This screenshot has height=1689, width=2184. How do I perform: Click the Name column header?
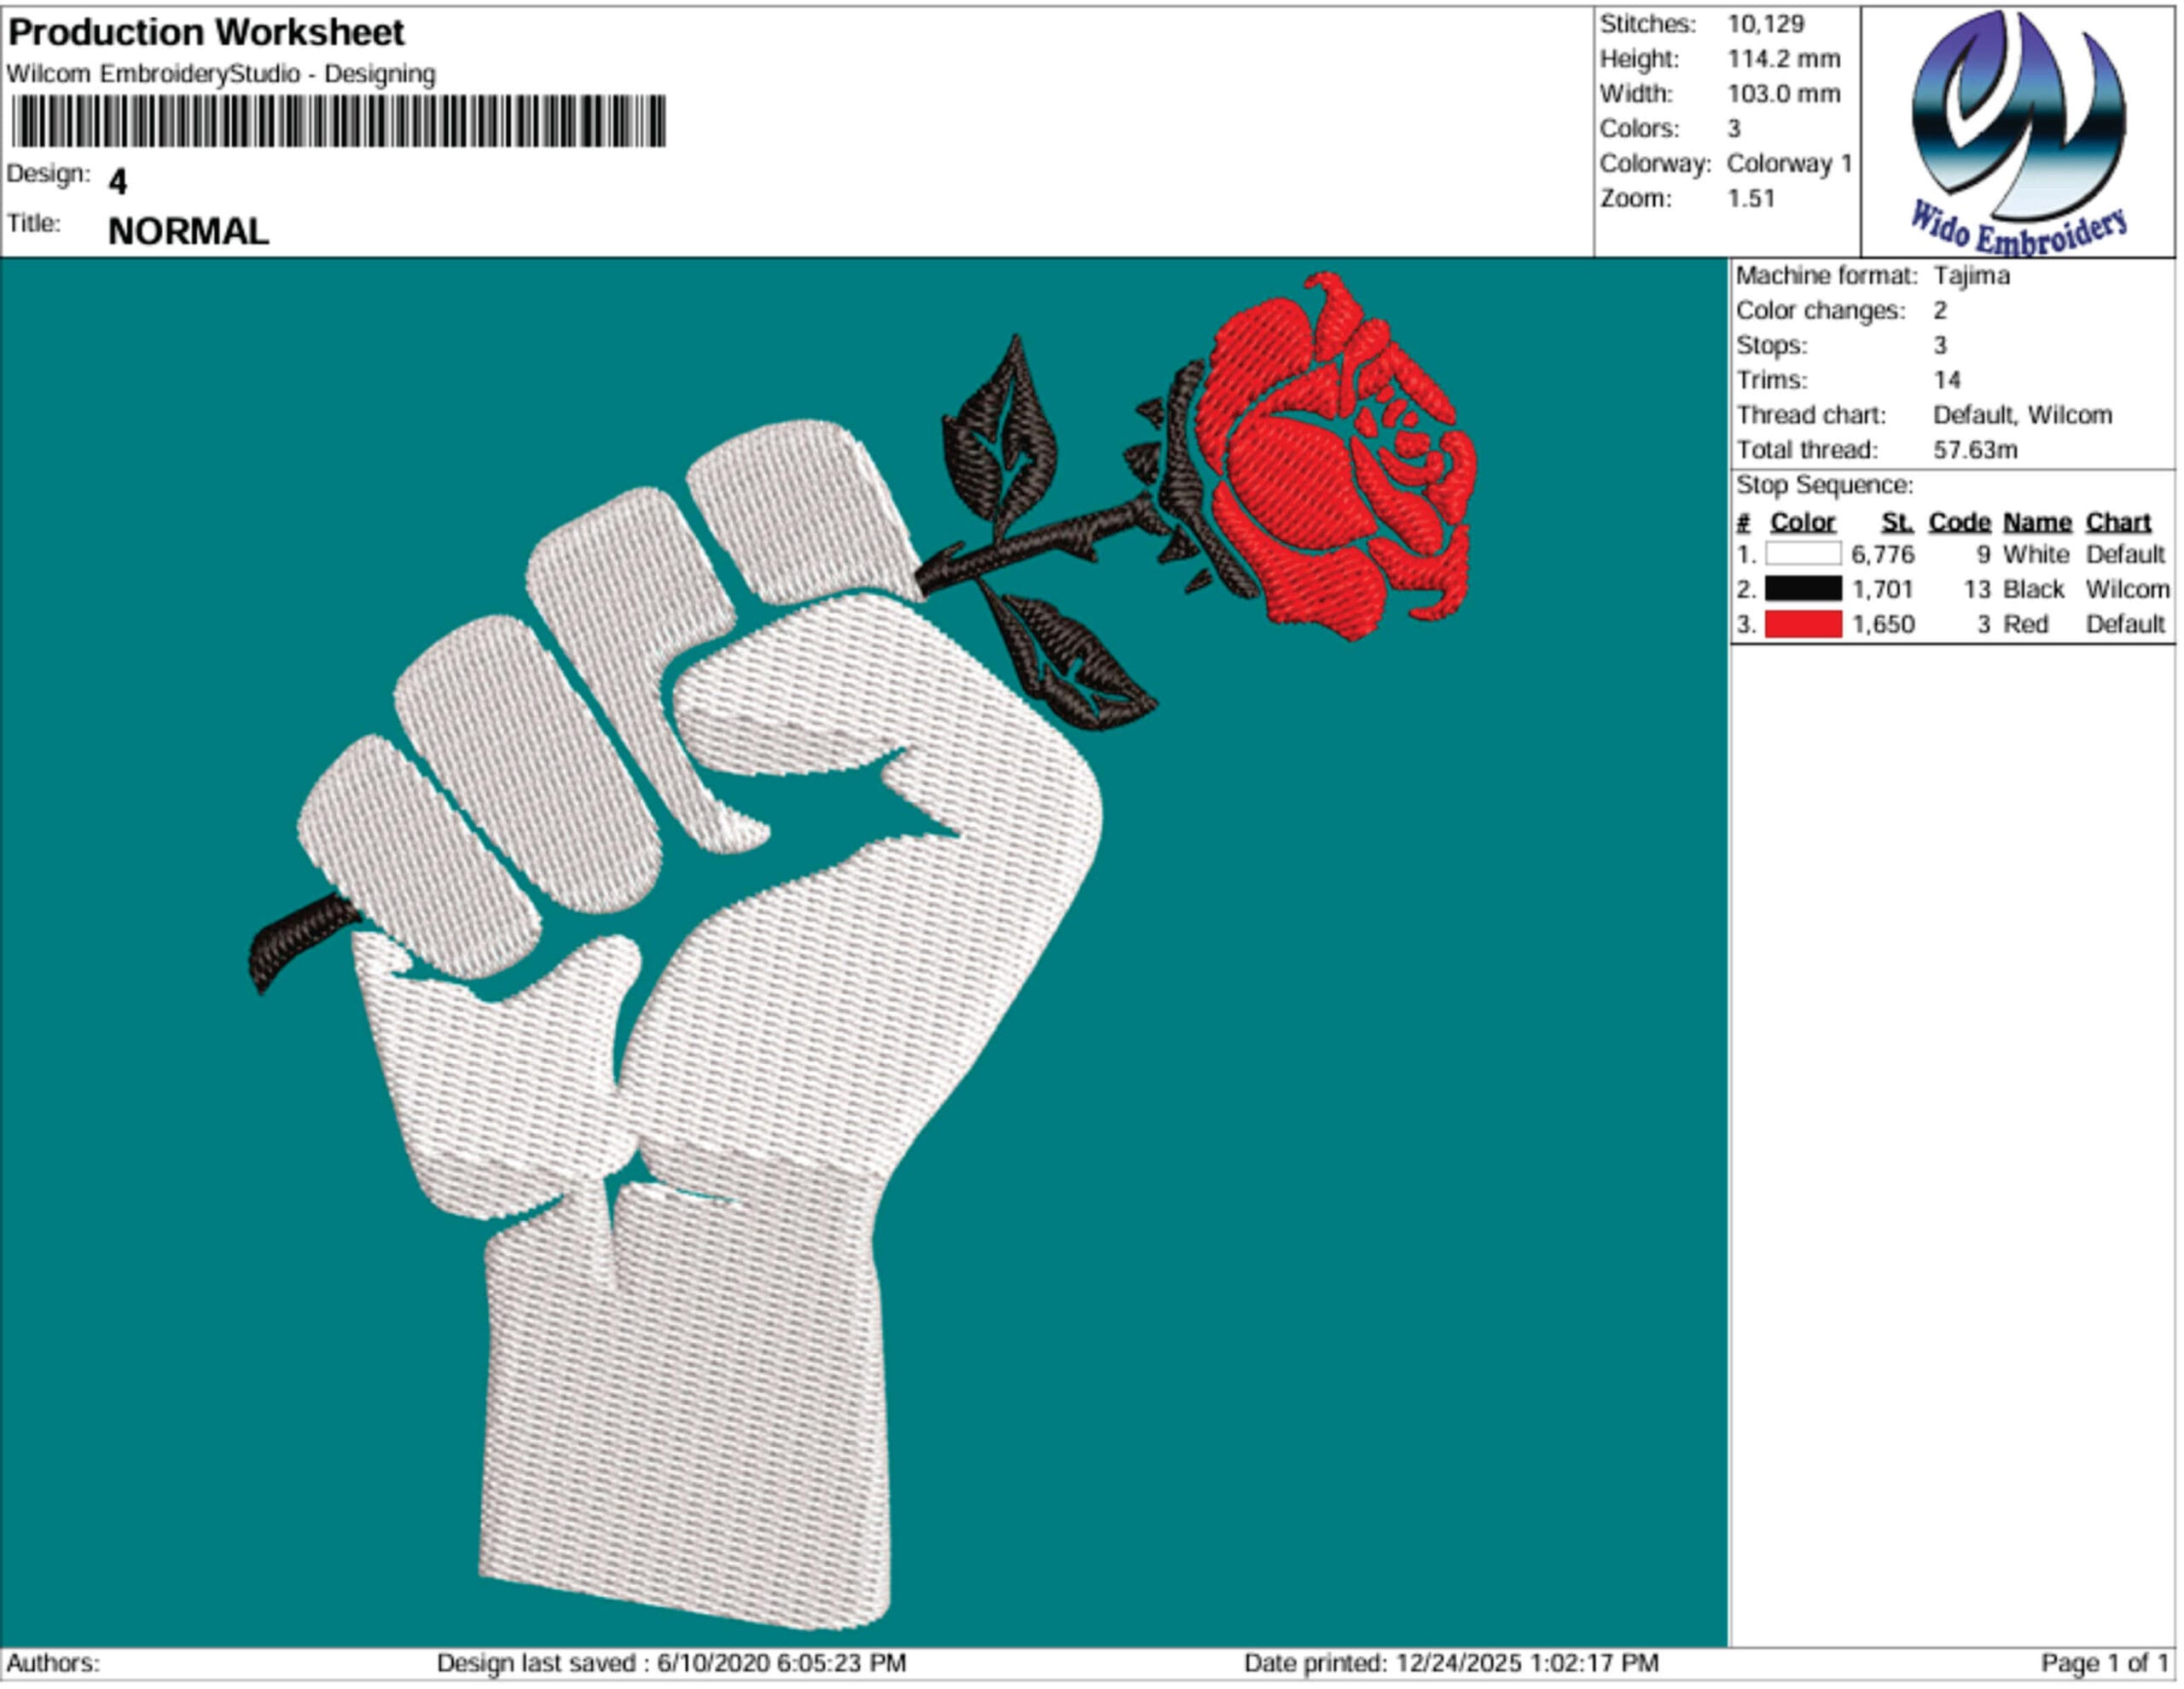pos(2036,523)
